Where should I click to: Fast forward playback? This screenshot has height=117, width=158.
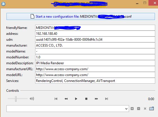pos(96,99)
